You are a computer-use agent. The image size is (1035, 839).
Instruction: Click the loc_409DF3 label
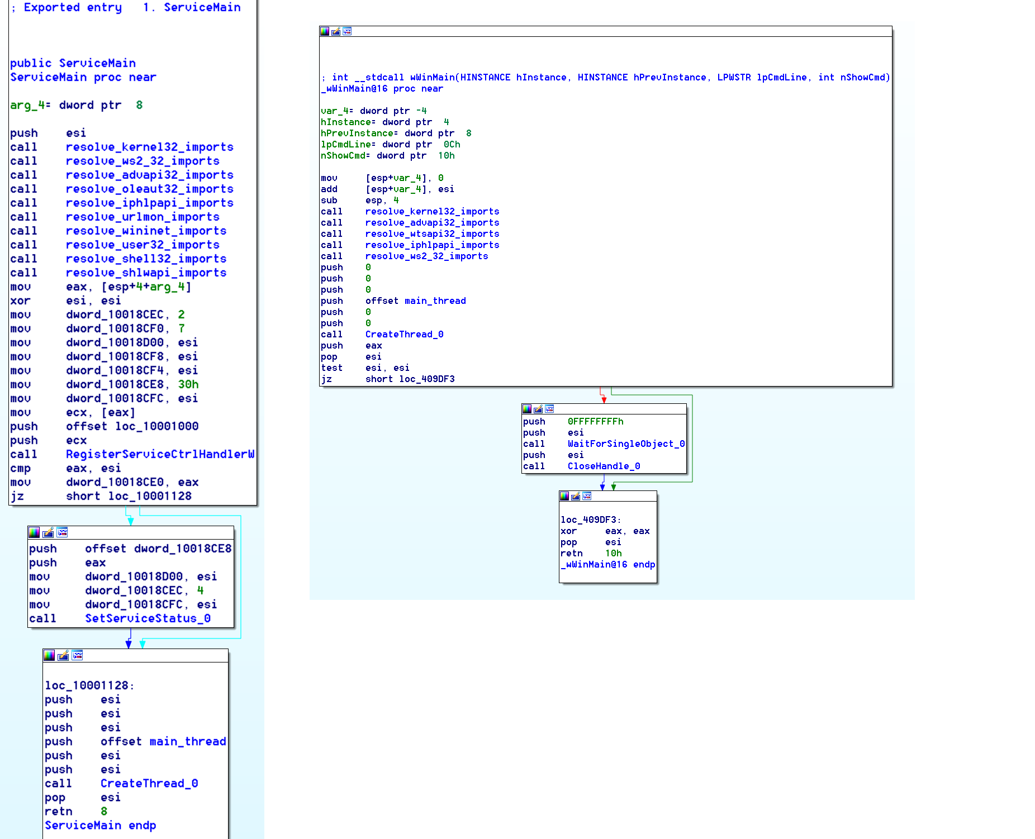pos(591,519)
